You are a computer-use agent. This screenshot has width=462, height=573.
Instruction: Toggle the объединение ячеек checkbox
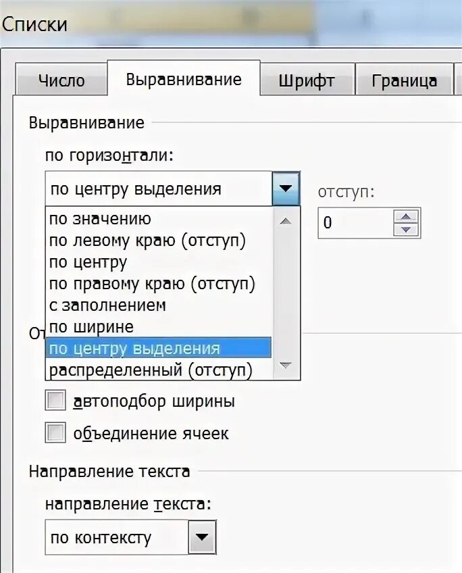[x=55, y=432]
